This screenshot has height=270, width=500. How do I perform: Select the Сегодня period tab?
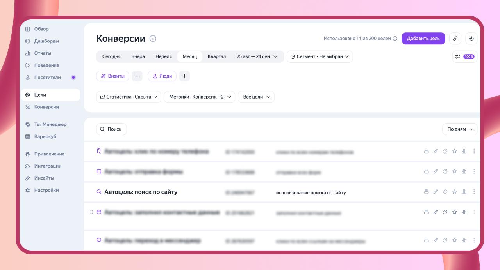(111, 56)
